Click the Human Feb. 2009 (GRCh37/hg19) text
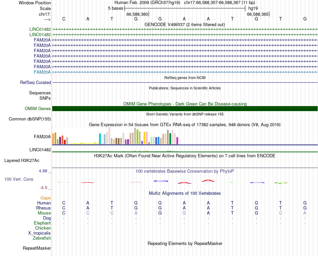318x256 pixels. [x=147, y=3]
